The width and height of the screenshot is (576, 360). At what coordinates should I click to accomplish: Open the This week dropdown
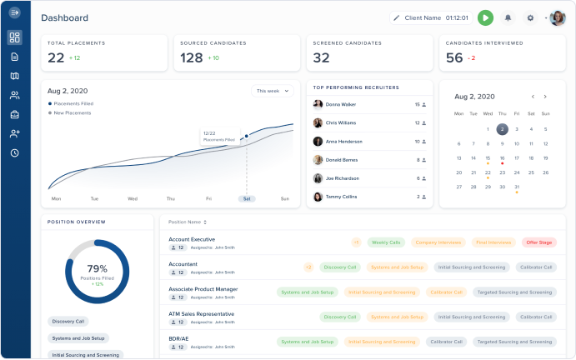[x=273, y=91]
